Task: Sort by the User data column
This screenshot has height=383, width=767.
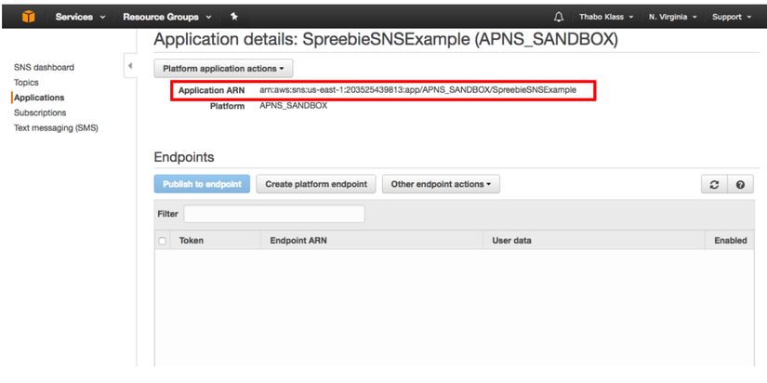Action: pyautogui.click(x=511, y=241)
